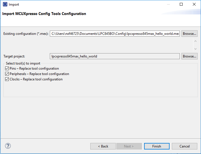201x154 pixels.
Task: Focus the Target project text field
Action: 115,56
